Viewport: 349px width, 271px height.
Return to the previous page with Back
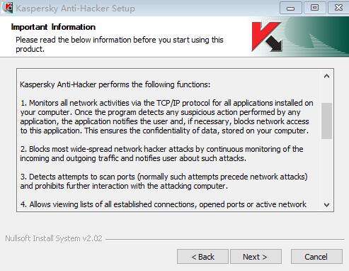click(x=202, y=257)
